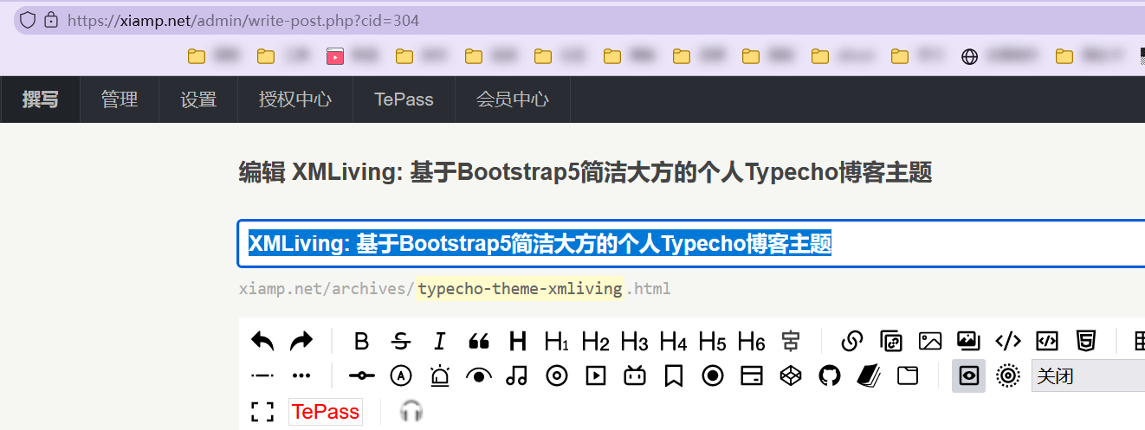
Task: Open the 设置 menu
Action: [198, 99]
